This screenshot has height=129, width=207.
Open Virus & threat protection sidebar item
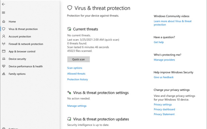pyautogui.click(x=23, y=29)
